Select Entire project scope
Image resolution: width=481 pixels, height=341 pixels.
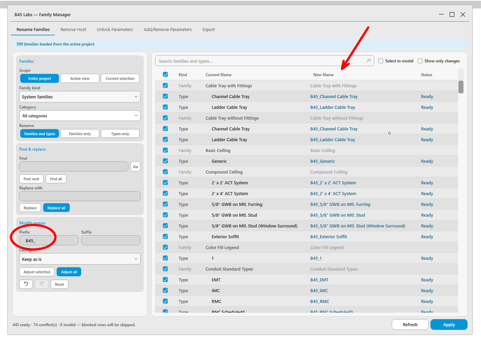click(x=40, y=79)
